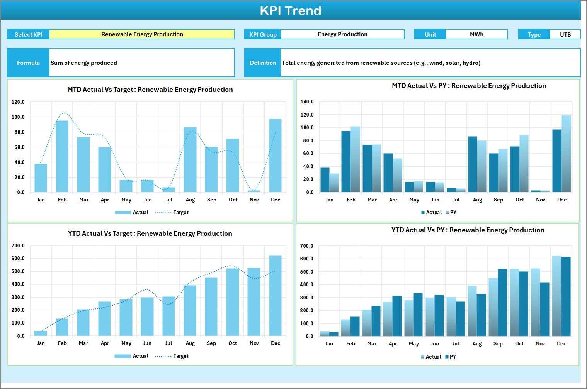This screenshot has width=587, height=389.
Task: Select the Select KPI label button
Action: click(28, 34)
